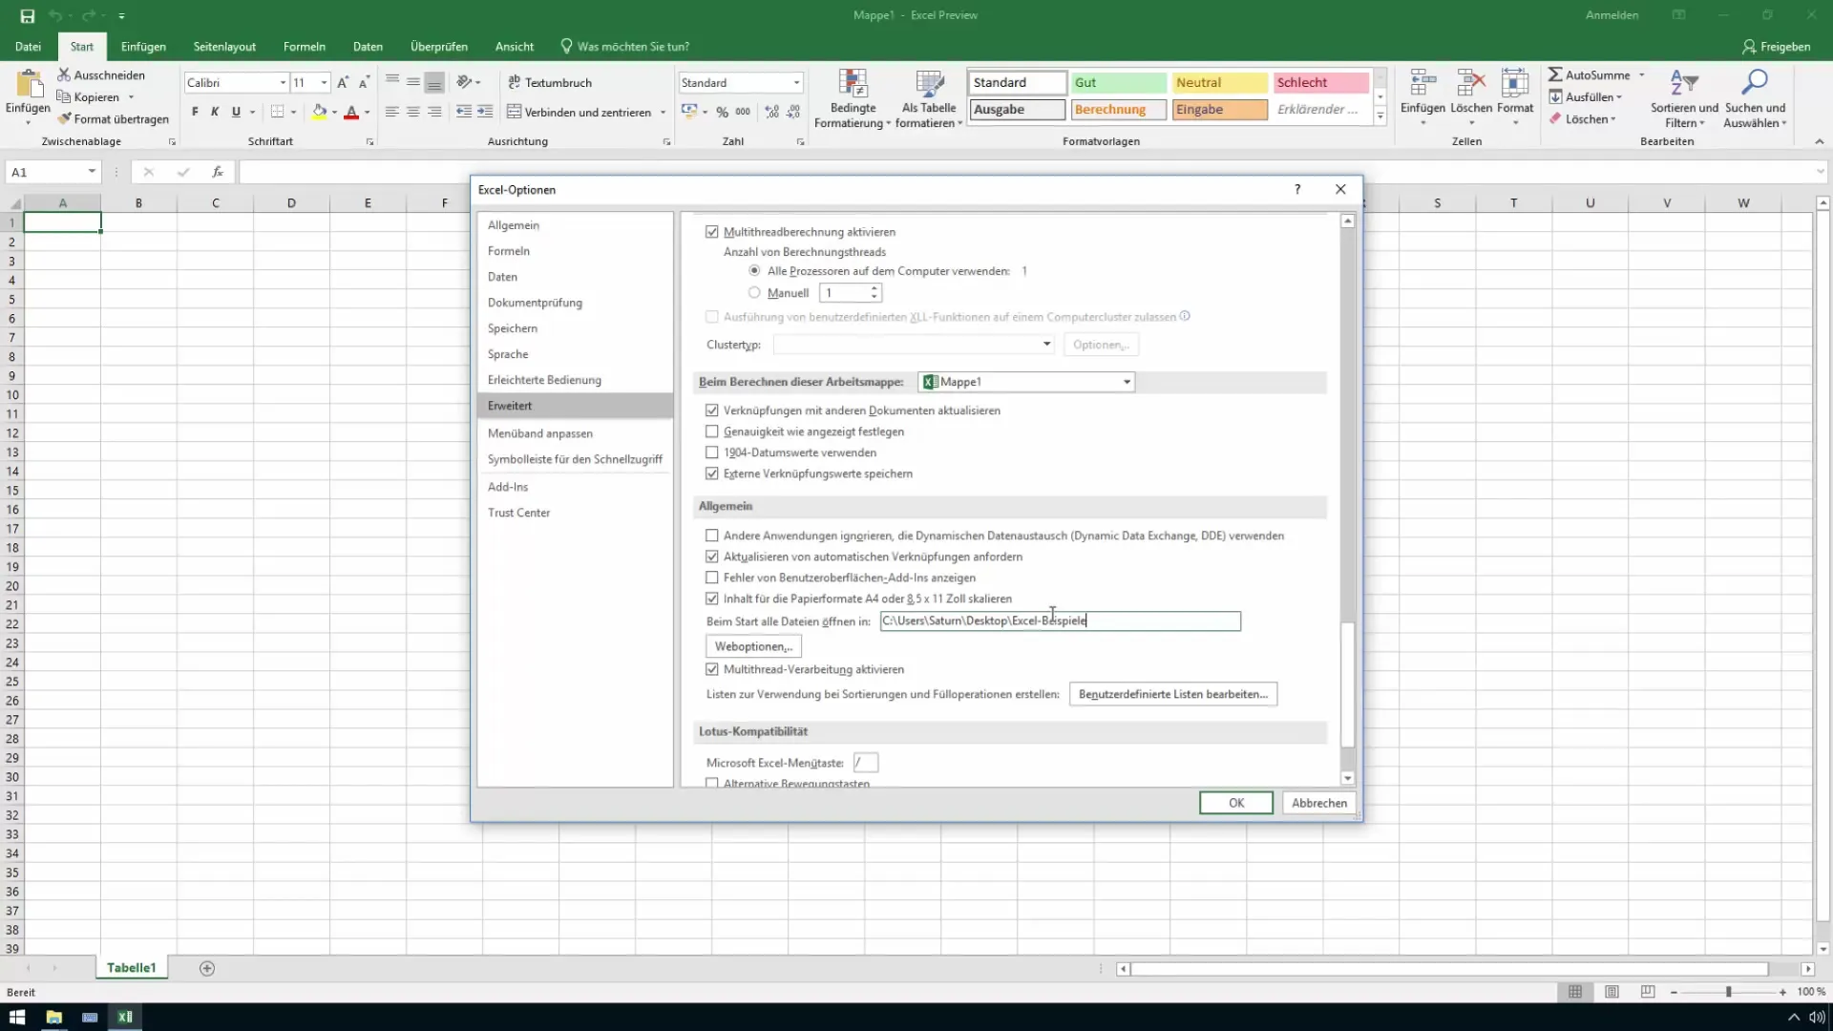Open Als Tabelle formatieren icon
This screenshot has width=1833, height=1031.
(929, 84)
